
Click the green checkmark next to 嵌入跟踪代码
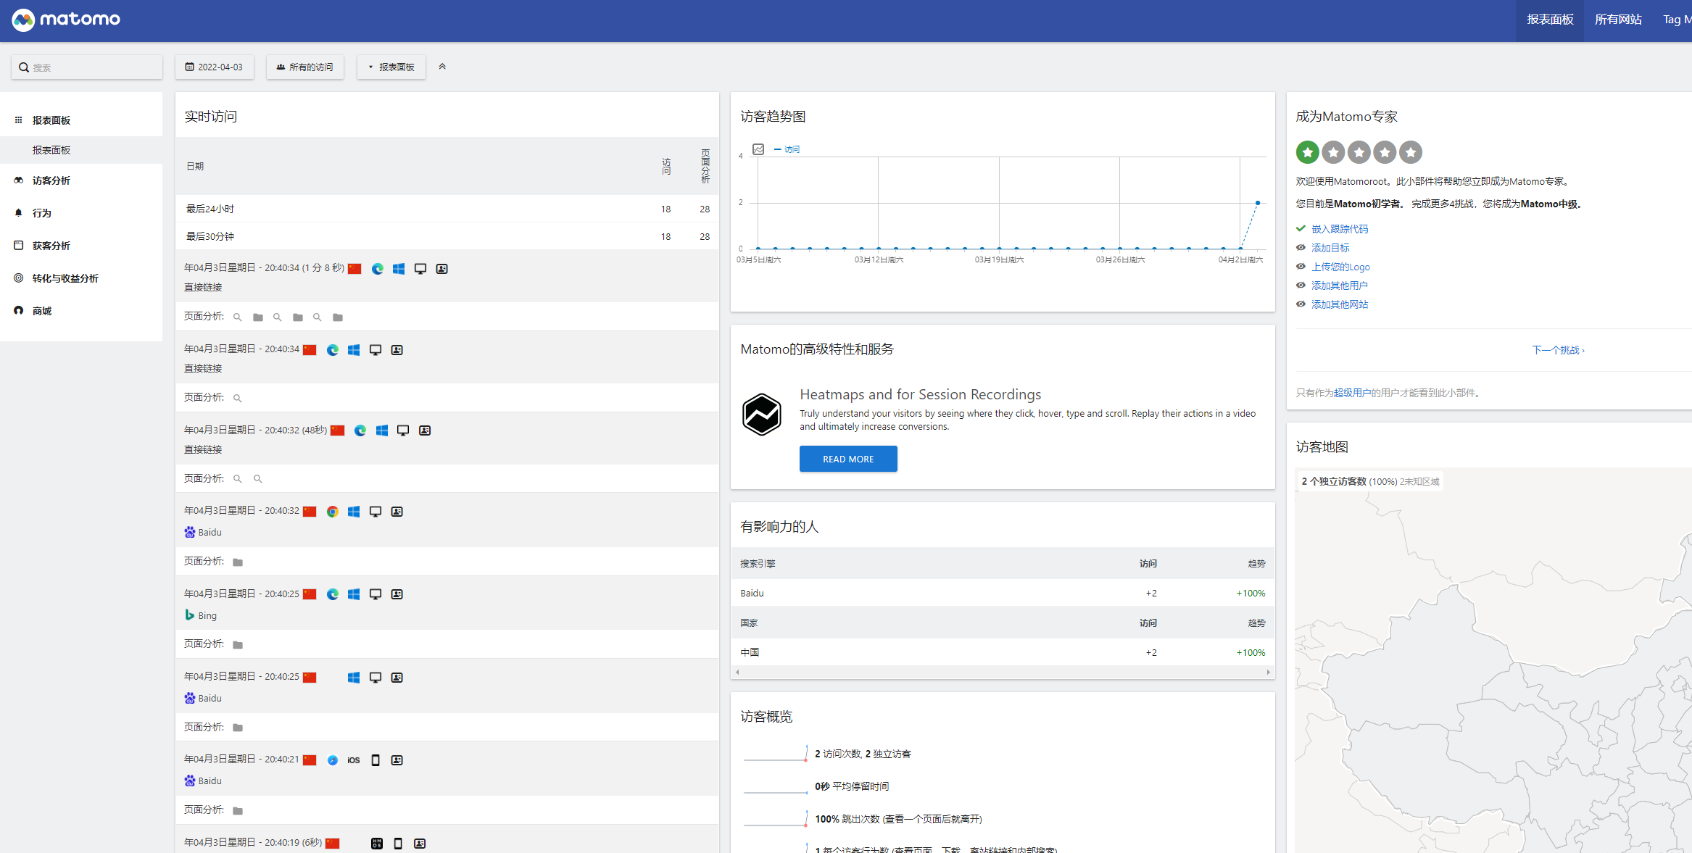tap(1301, 228)
